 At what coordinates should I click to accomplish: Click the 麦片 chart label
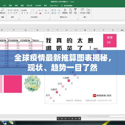[x=48, y=95]
